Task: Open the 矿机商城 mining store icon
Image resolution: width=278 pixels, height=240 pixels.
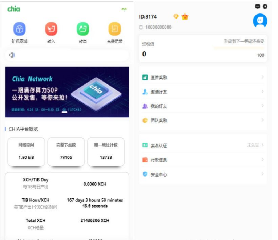Action: coord(19,29)
